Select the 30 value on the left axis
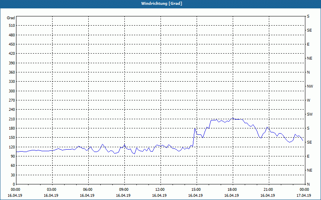The image size is (321, 200). (13, 175)
